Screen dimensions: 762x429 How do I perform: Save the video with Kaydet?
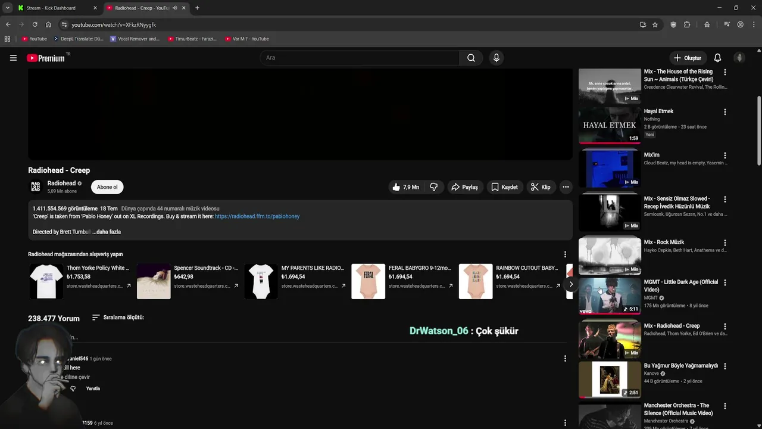504,187
